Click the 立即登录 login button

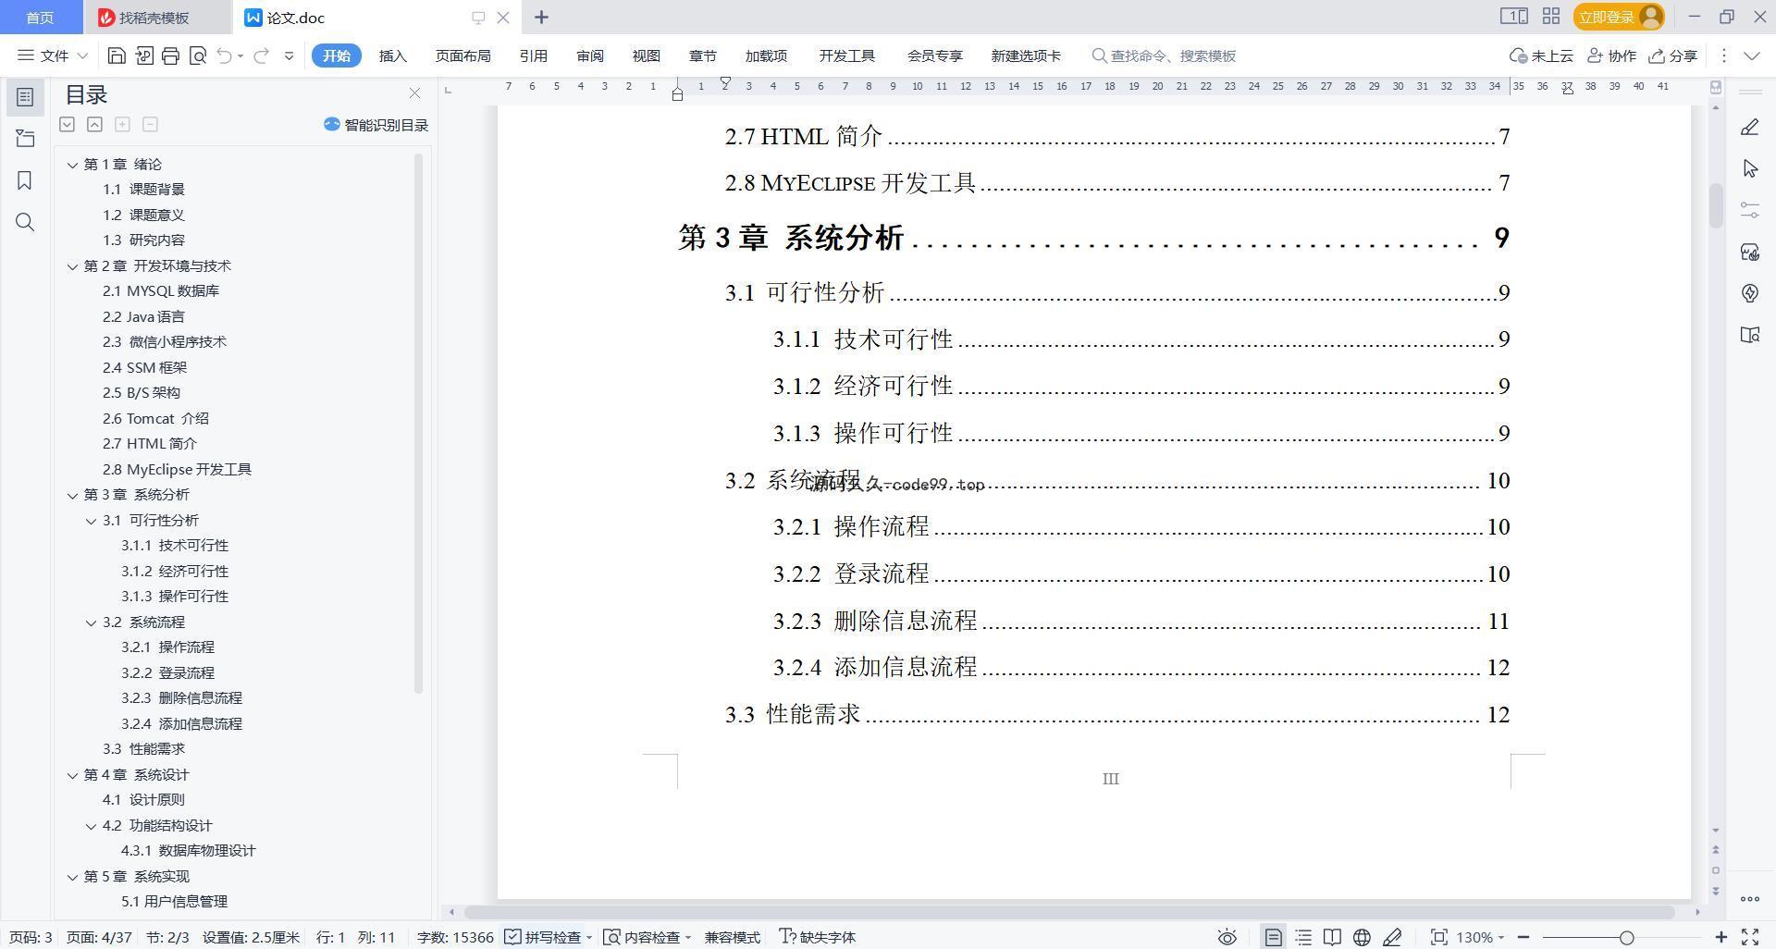[x=1618, y=17]
